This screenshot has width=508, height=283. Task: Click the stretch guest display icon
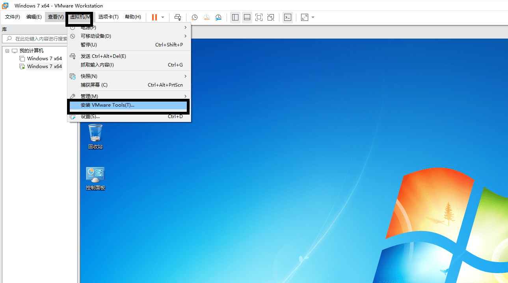(x=305, y=17)
